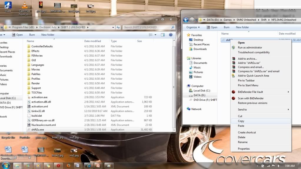Select the ins3.jpg desktop icon

pyautogui.click(x=90, y=8)
